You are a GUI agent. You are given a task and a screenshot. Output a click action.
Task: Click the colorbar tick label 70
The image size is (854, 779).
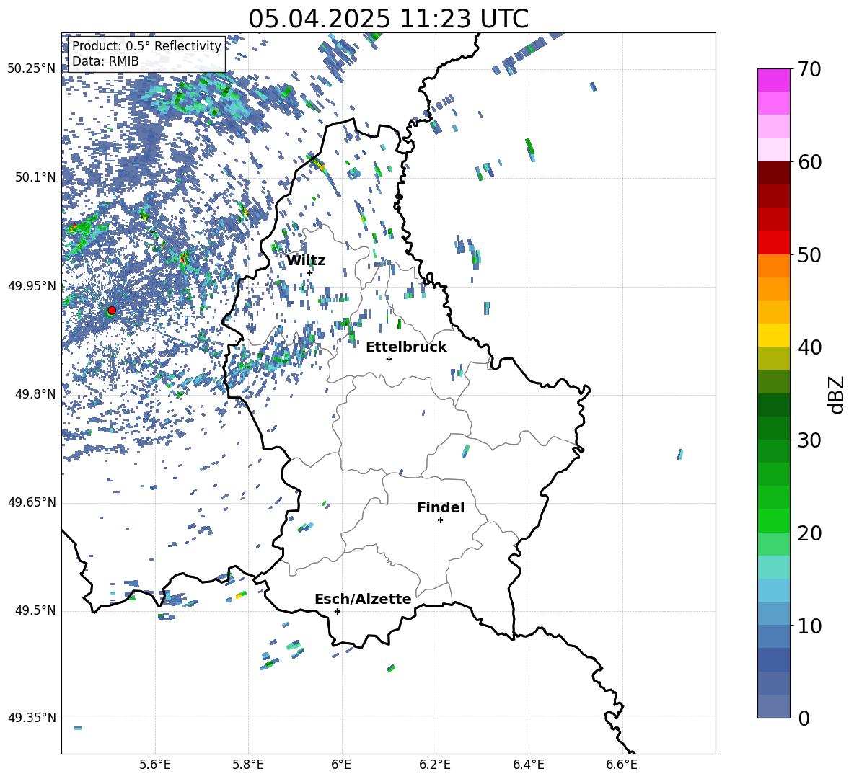tap(809, 70)
